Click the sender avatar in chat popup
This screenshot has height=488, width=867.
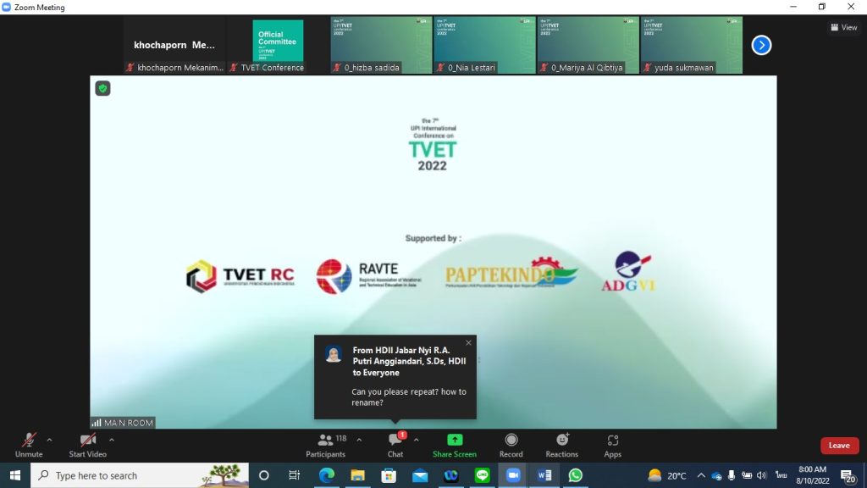(334, 354)
